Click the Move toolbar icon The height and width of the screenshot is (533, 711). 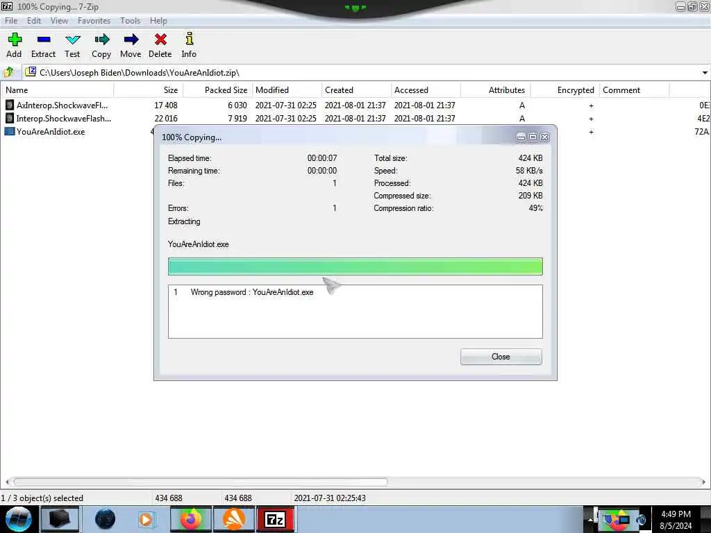point(131,40)
